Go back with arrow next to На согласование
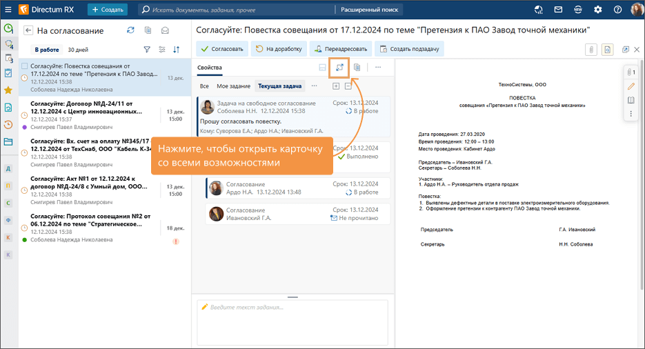 coord(28,30)
